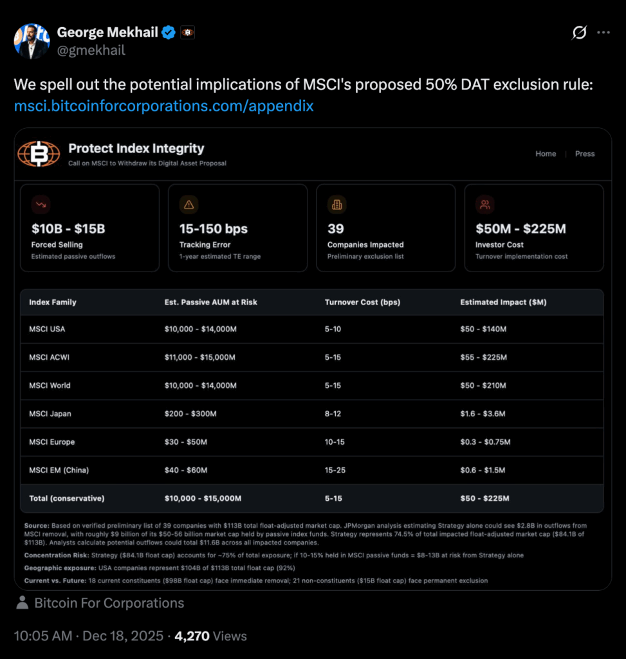Click the @gmekhail handle
The image size is (626, 659).
[x=91, y=50]
